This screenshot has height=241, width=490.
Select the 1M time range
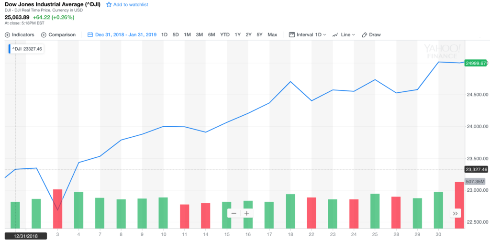(x=187, y=35)
